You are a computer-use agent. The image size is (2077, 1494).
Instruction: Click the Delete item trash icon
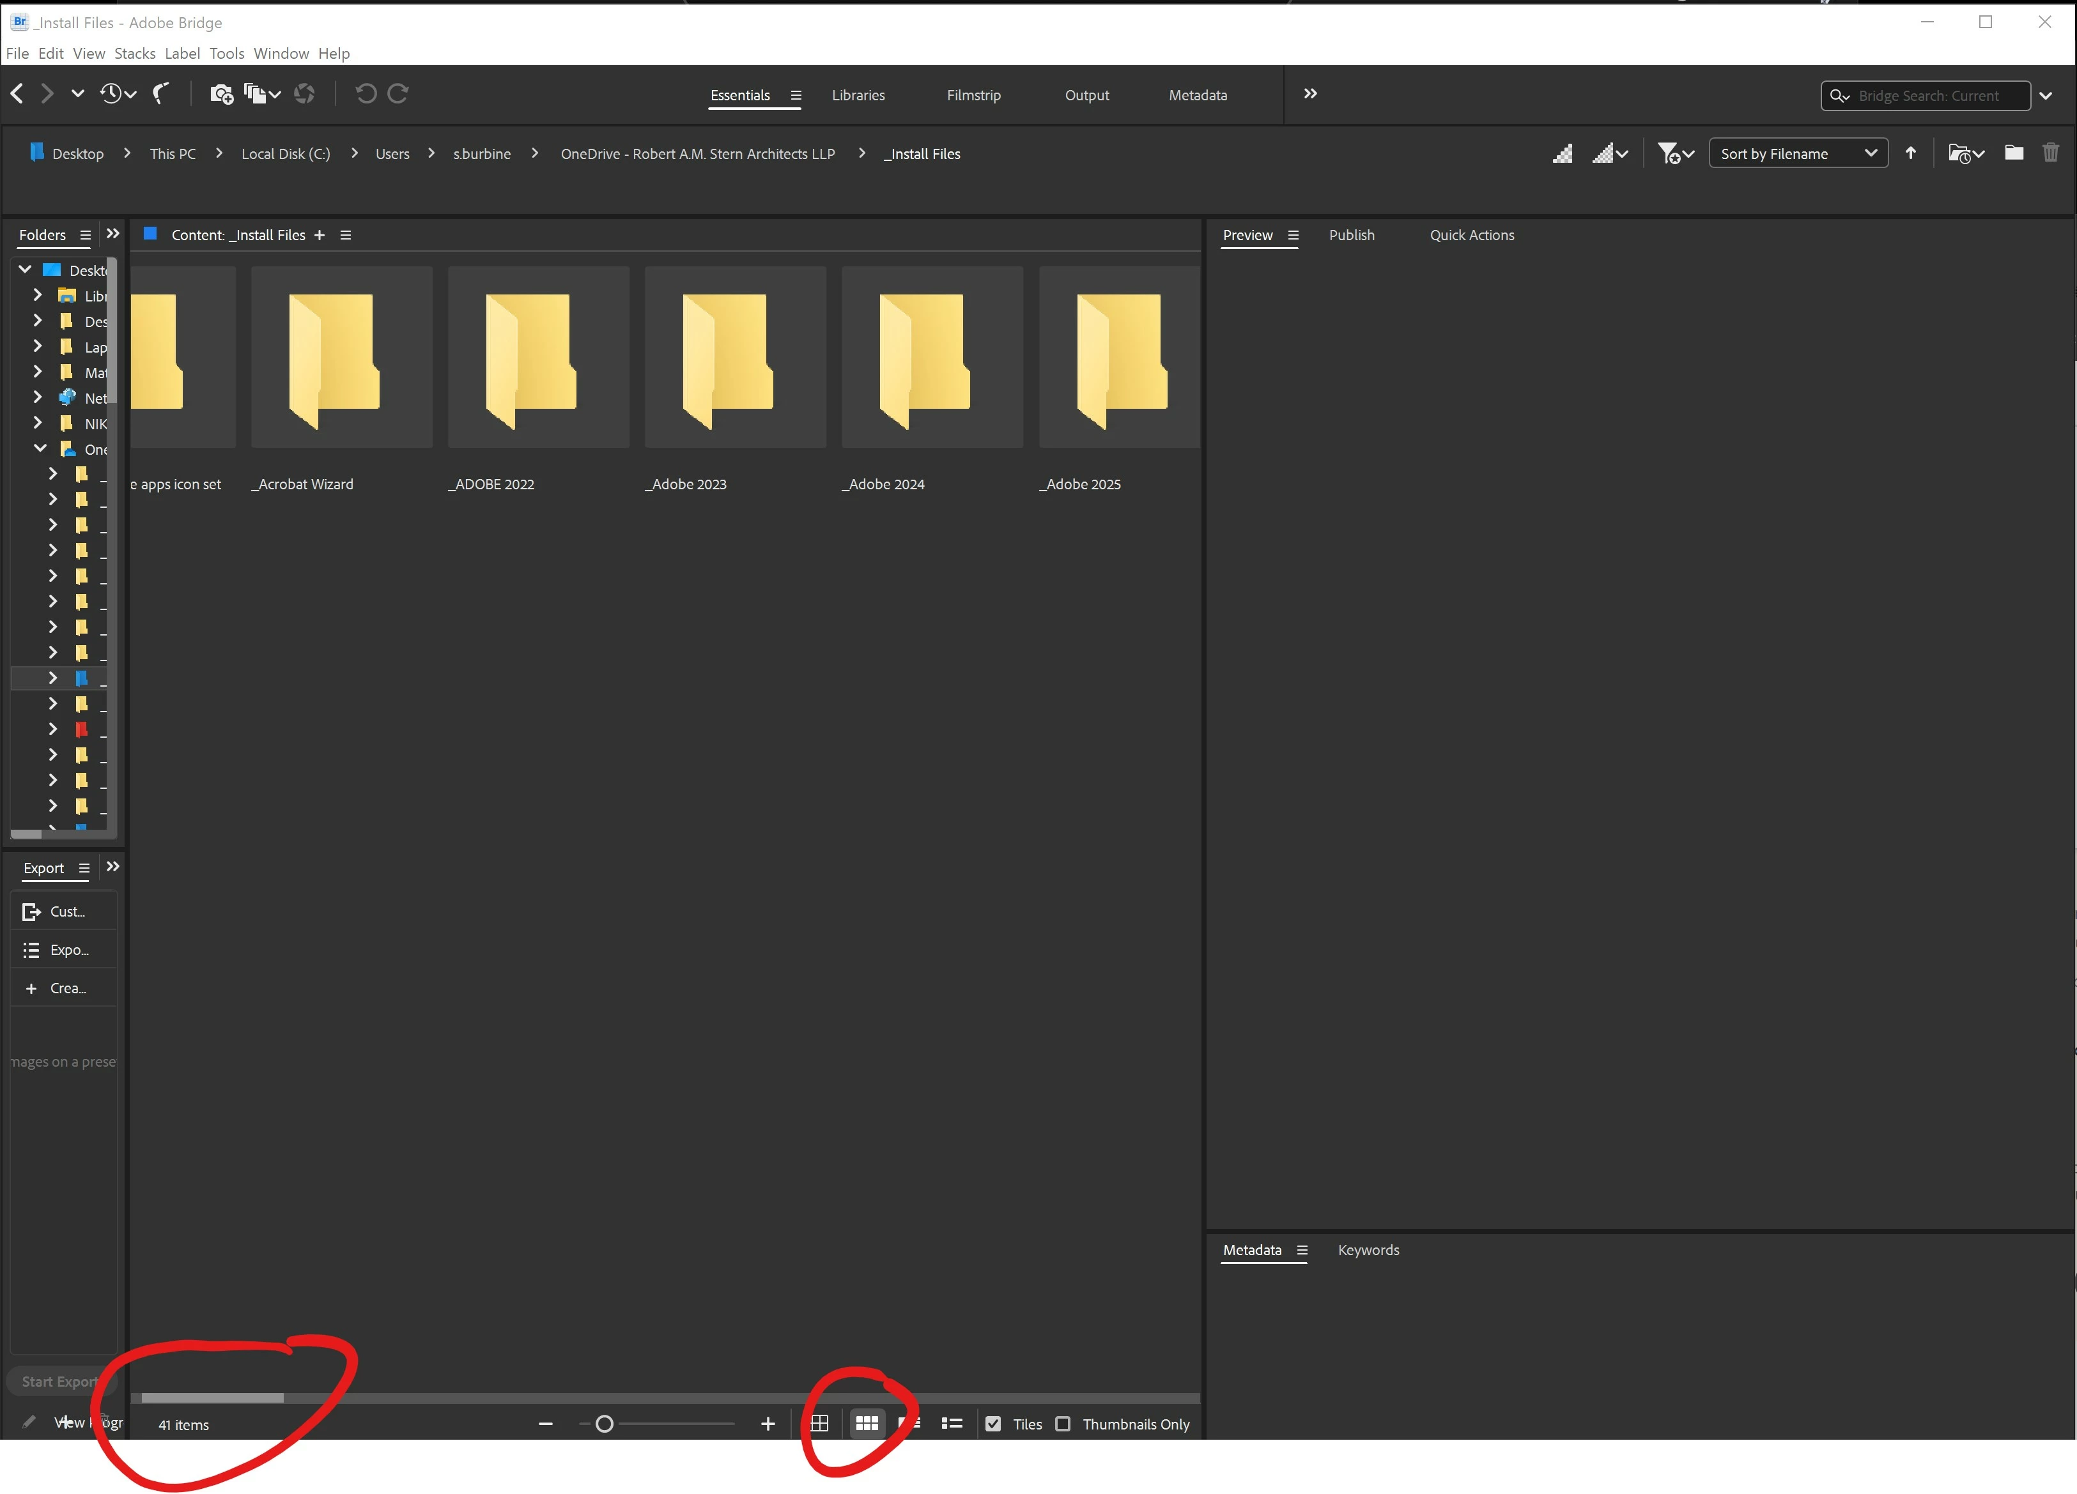coord(2050,153)
